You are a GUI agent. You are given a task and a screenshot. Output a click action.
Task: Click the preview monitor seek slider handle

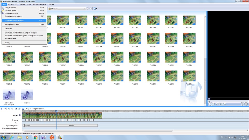[x=209, y=101]
